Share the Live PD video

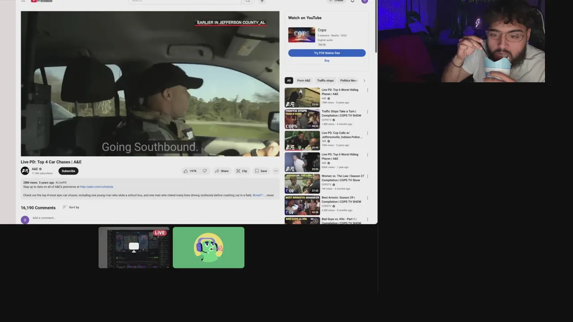[222, 171]
